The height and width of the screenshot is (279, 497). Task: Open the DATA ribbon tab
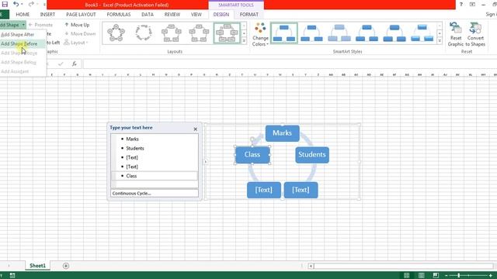(148, 15)
